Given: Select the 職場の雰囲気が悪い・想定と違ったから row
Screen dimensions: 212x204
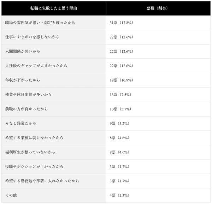Looking at the screenshot, I should pos(106,23).
